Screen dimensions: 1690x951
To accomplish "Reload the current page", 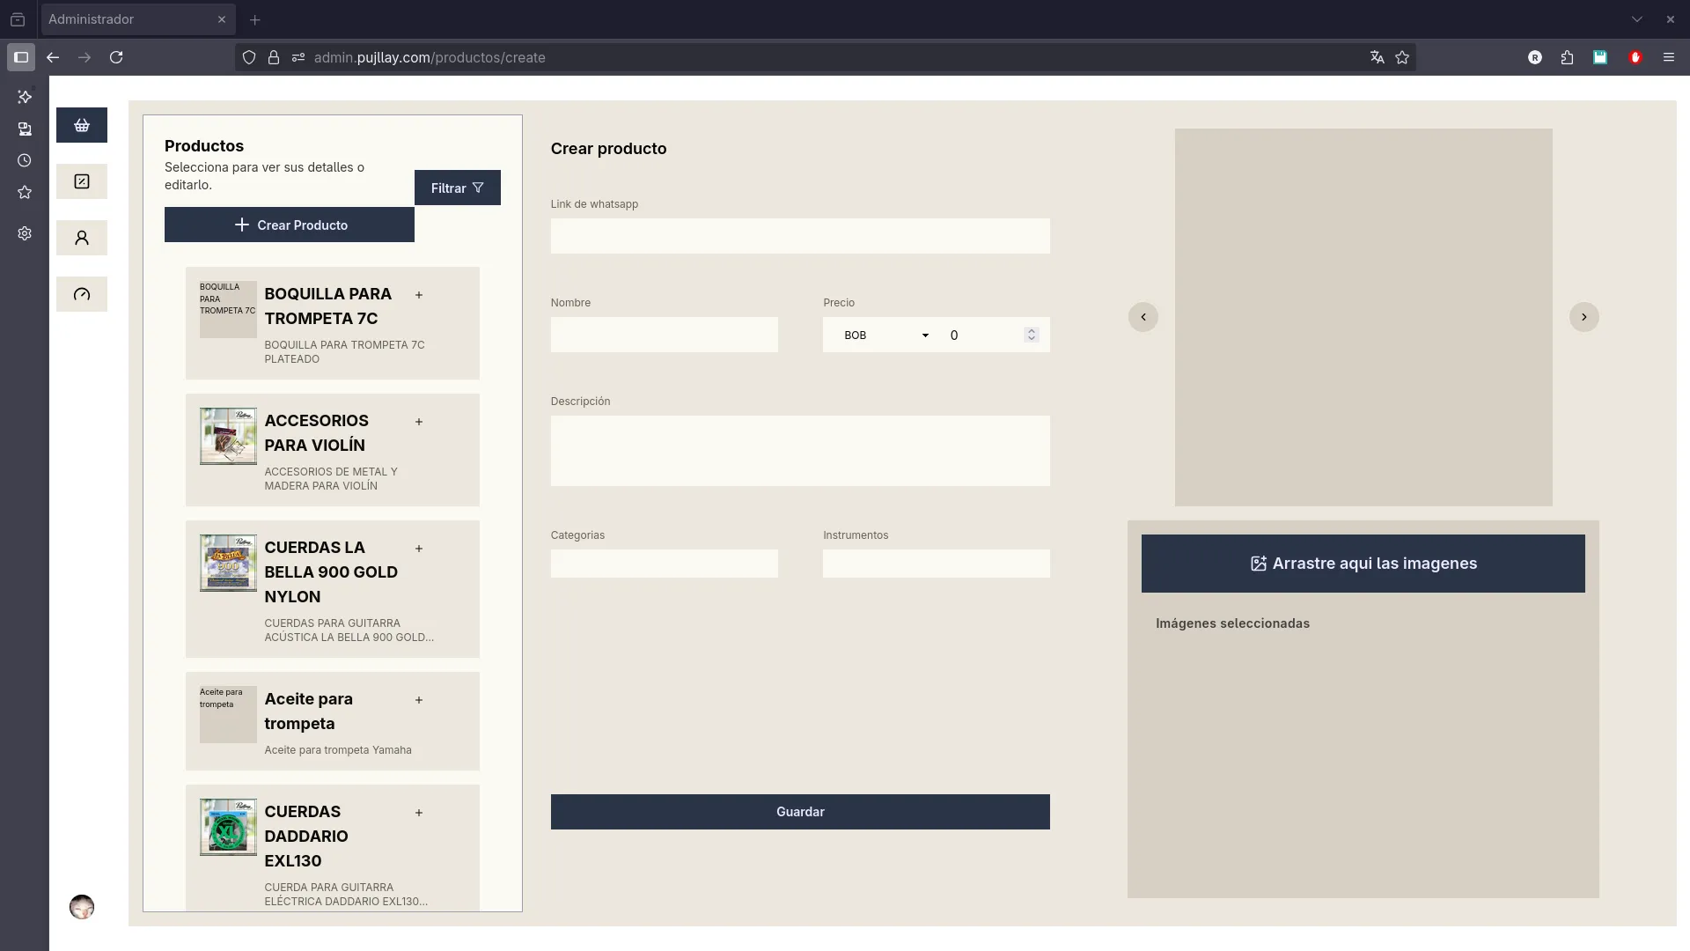I will (116, 57).
